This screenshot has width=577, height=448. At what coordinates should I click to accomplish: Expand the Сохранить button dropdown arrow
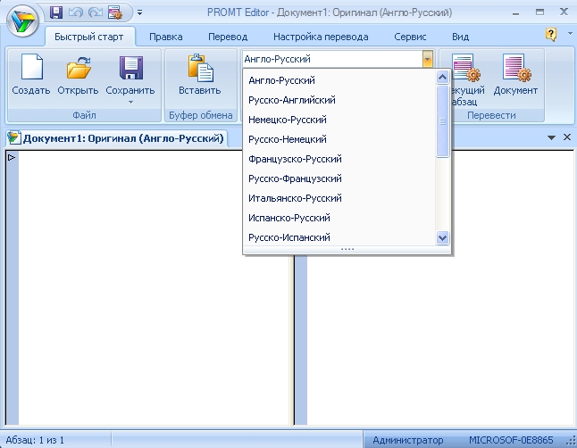click(x=130, y=102)
